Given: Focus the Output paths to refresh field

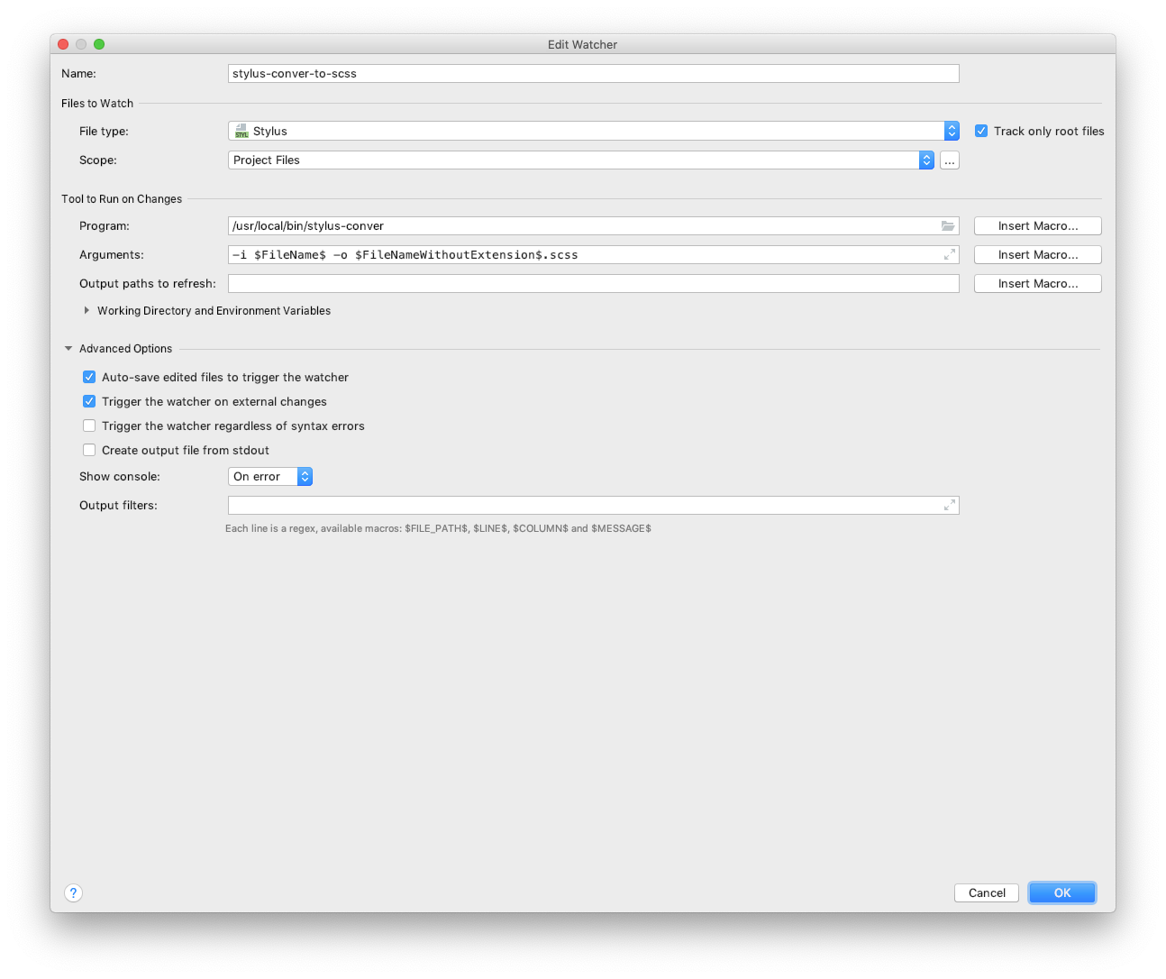Looking at the screenshot, I should [594, 284].
